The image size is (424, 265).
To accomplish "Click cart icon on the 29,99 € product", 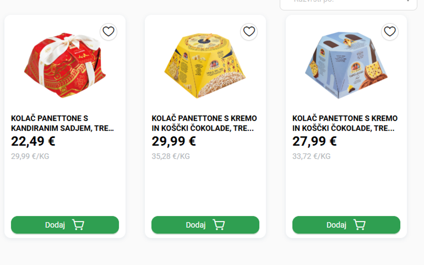I will coord(219,225).
